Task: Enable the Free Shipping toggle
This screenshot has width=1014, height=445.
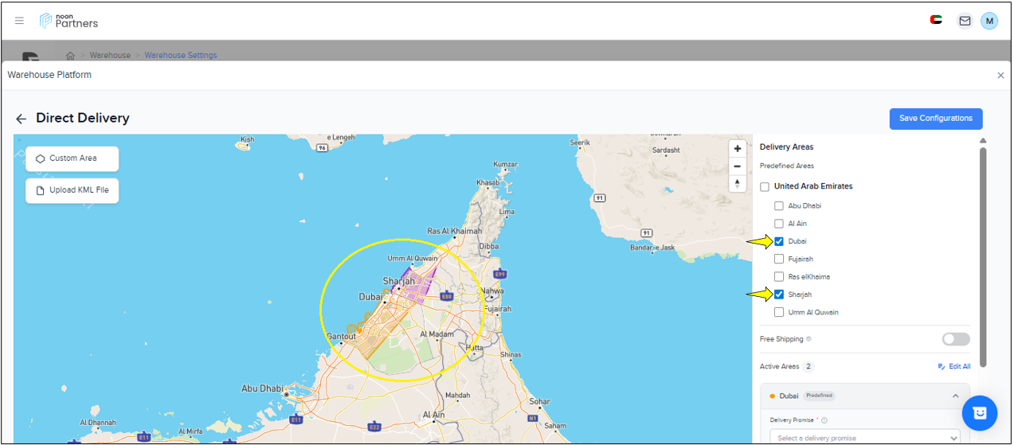Action: pos(955,339)
